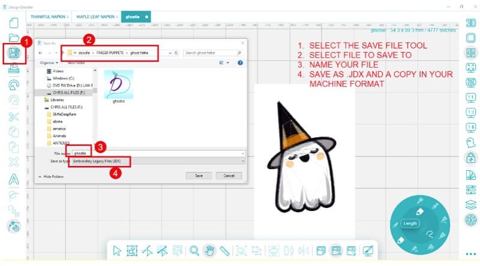Image resolution: width=480 pixels, height=266 pixels.
Task: Undo the last action with the undo arrow
Action: [x=14, y=84]
